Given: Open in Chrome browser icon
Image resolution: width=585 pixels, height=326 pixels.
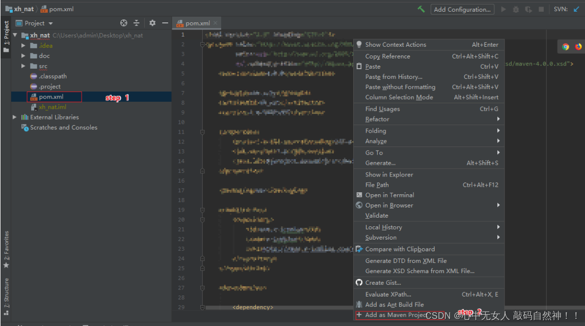Looking at the screenshot, I should point(566,47).
